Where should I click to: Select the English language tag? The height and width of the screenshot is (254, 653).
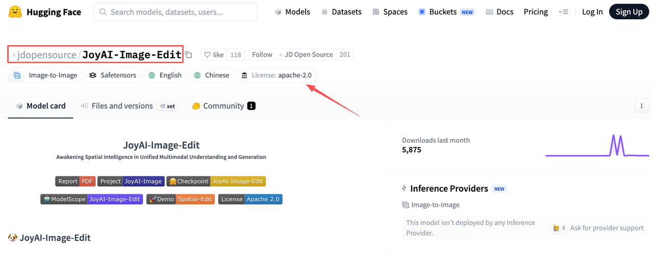(x=165, y=75)
